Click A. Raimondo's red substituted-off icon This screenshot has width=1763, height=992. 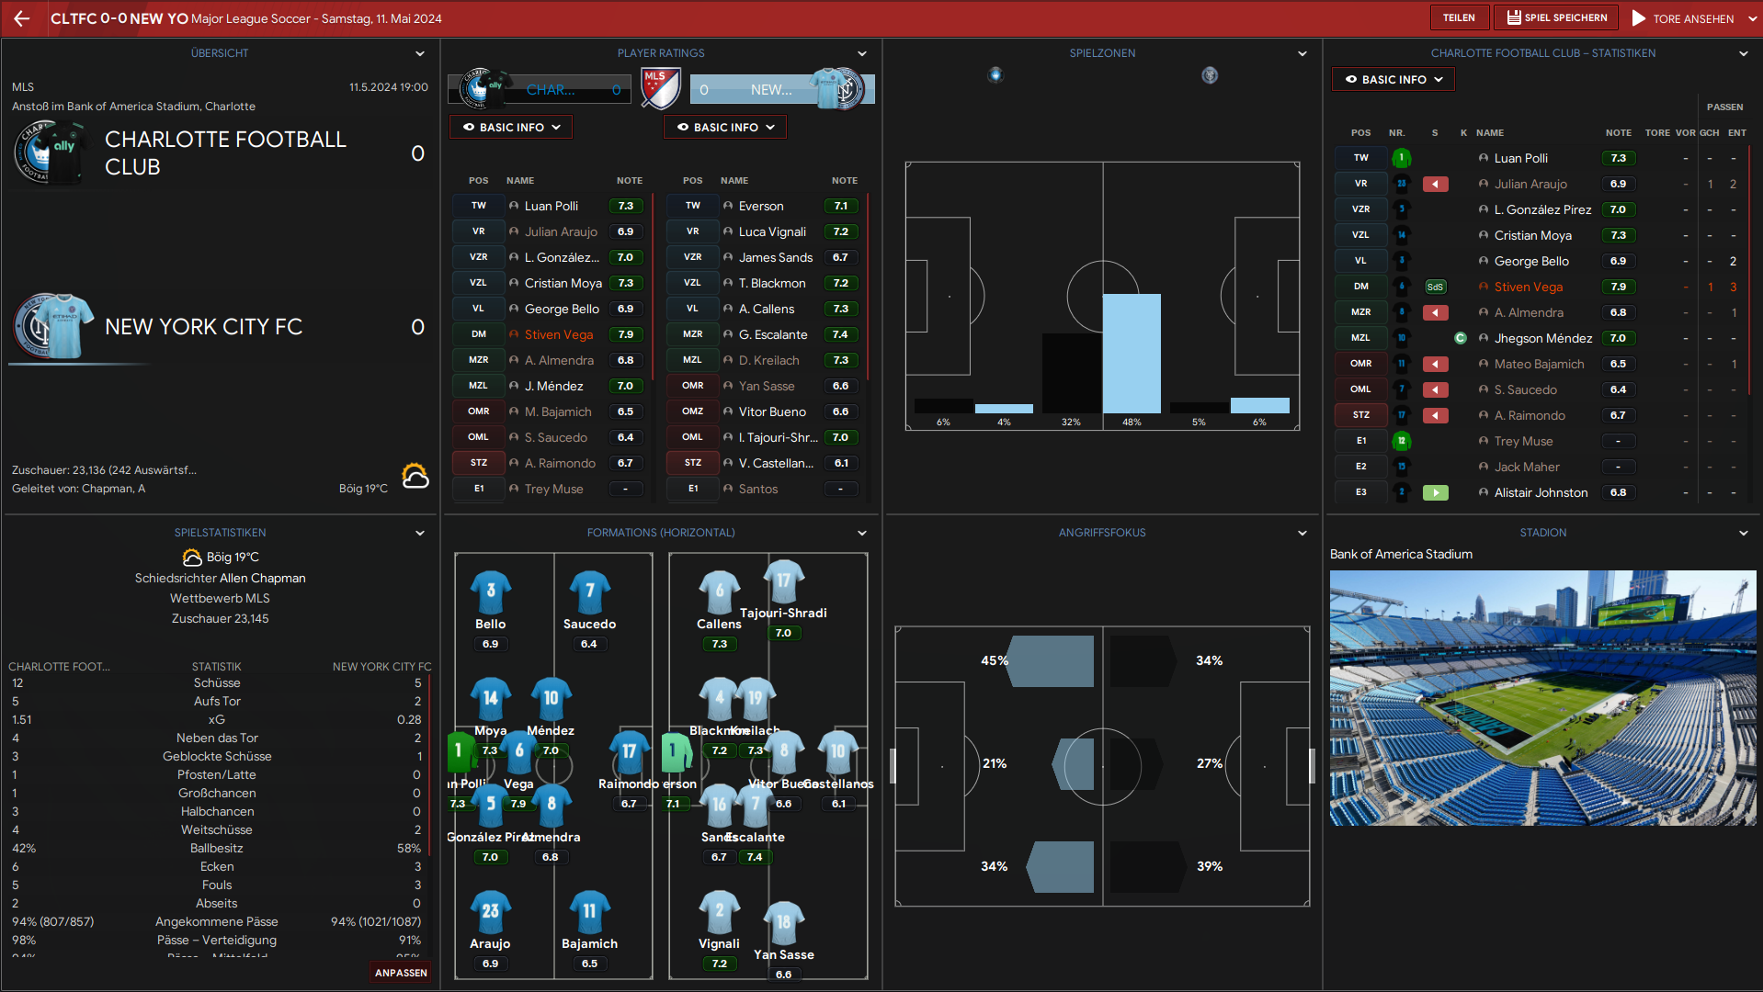click(x=1435, y=415)
